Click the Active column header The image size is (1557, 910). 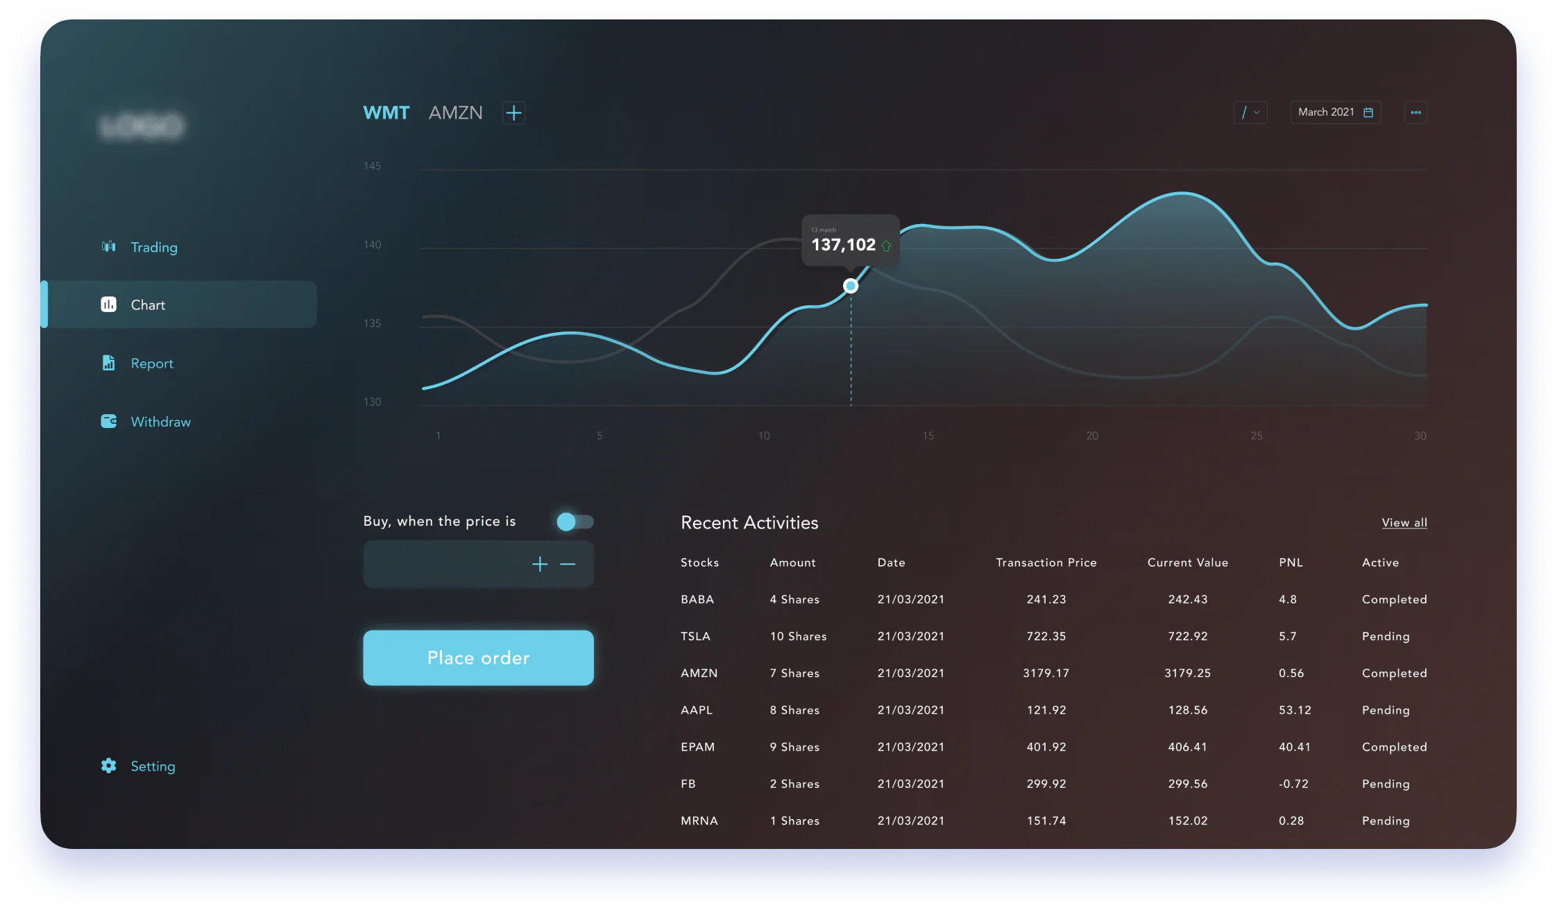click(1380, 563)
